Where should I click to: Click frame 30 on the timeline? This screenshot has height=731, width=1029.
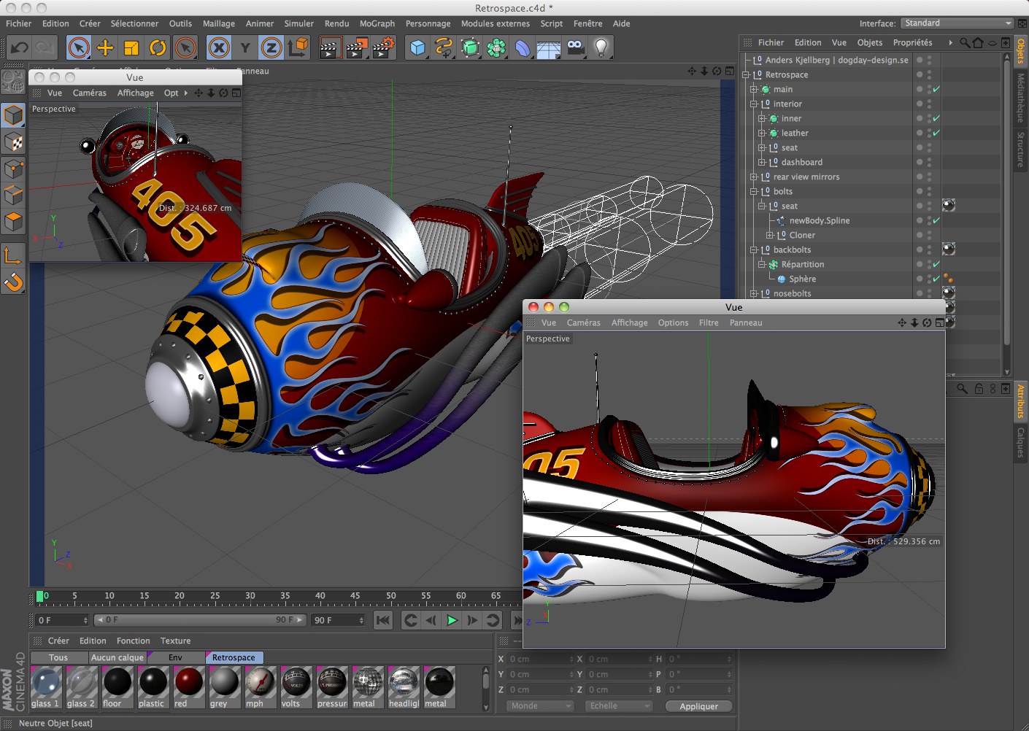coord(250,597)
